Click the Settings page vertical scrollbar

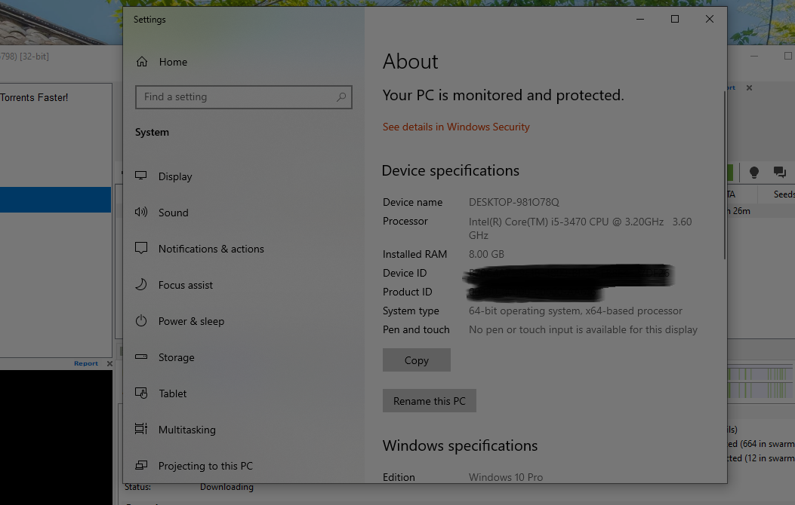(x=725, y=176)
